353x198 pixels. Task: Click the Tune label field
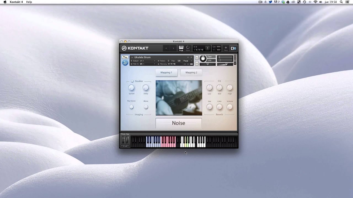pyautogui.click(x=210, y=57)
